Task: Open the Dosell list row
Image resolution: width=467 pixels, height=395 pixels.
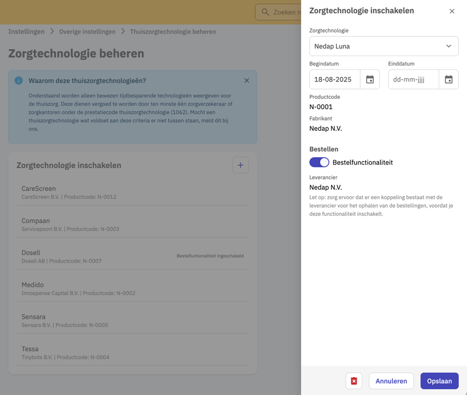Action: coord(133,256)
